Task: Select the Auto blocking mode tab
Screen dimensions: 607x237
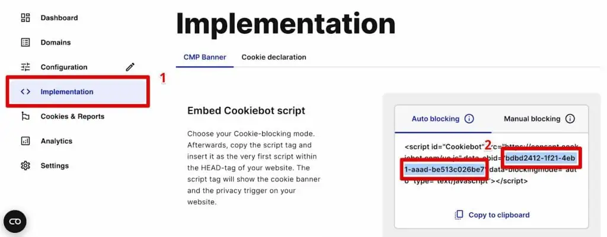Action: pyautogui.click(x=436, y=119)
